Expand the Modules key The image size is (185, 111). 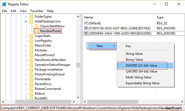(x=26, y=51)
